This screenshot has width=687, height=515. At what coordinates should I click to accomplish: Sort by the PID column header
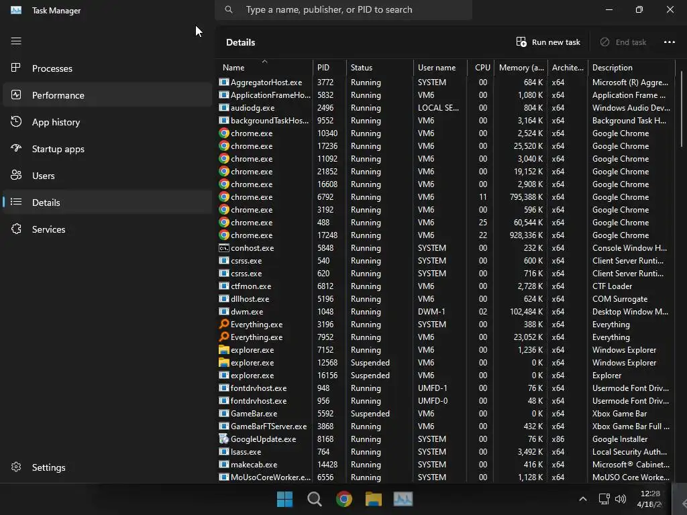329,68
